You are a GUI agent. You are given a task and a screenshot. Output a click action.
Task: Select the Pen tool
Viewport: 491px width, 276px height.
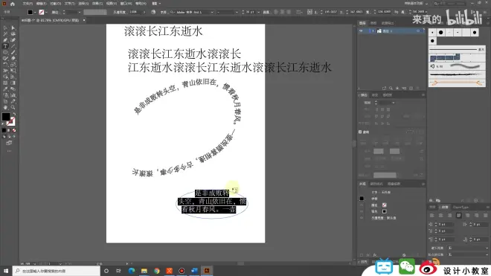5,40
